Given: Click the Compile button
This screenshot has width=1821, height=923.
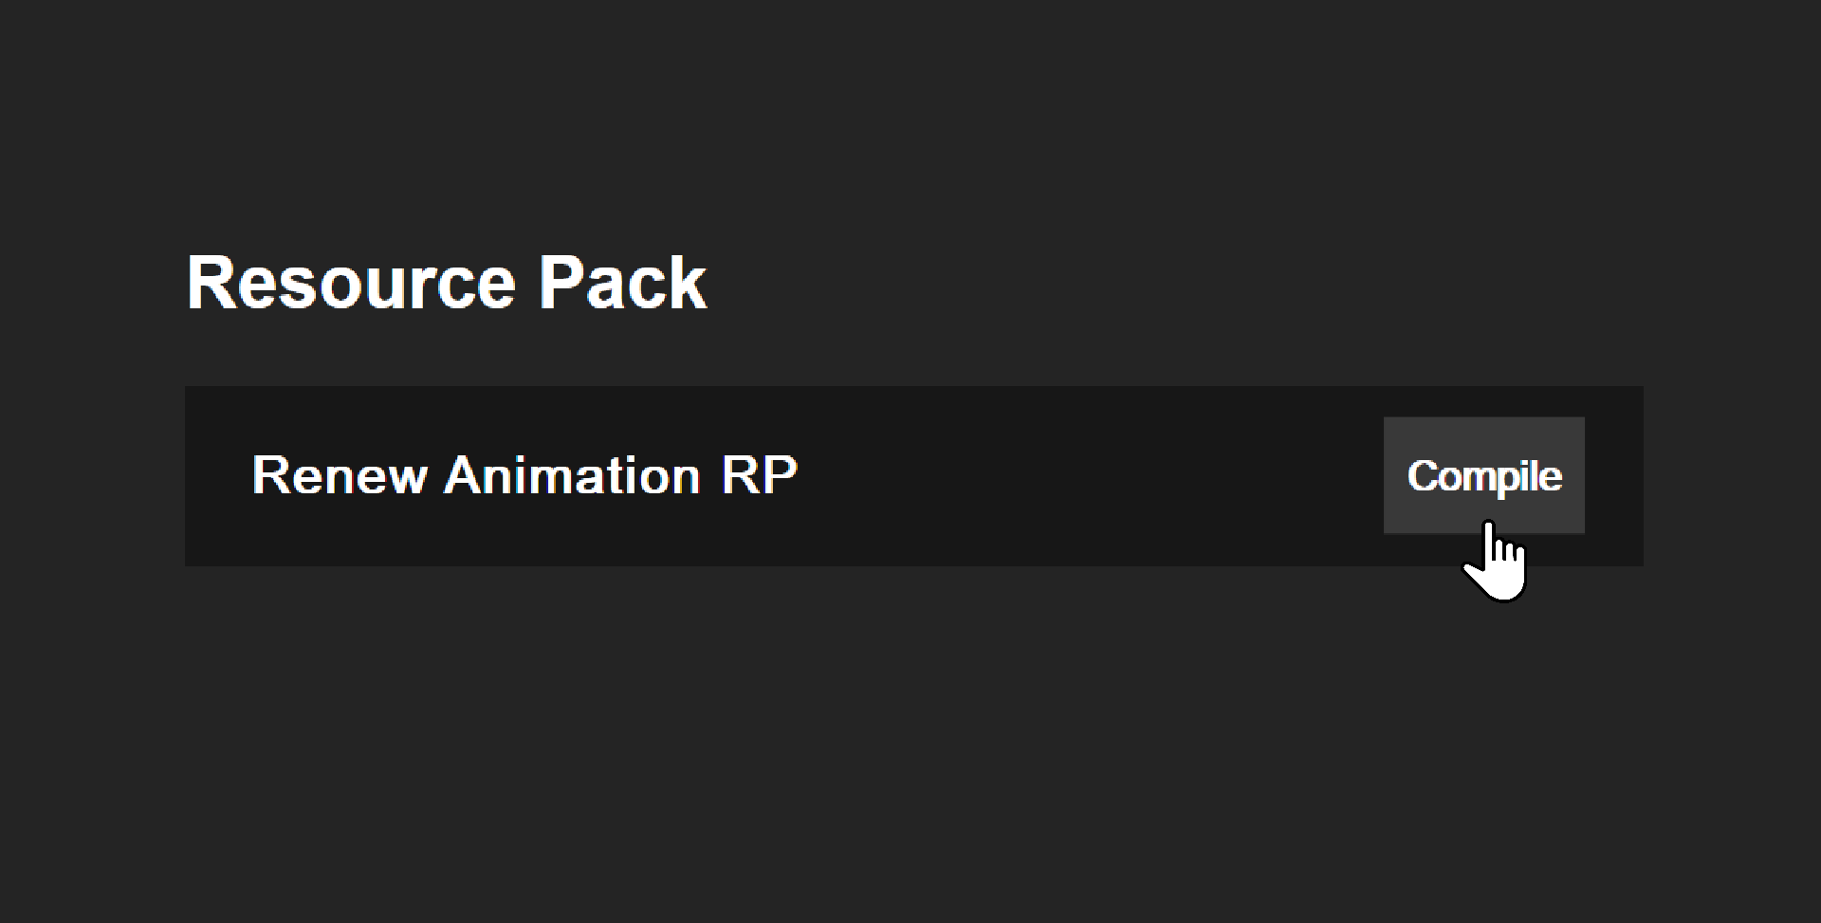Looking at the screenshot, I should (1483, 475).
